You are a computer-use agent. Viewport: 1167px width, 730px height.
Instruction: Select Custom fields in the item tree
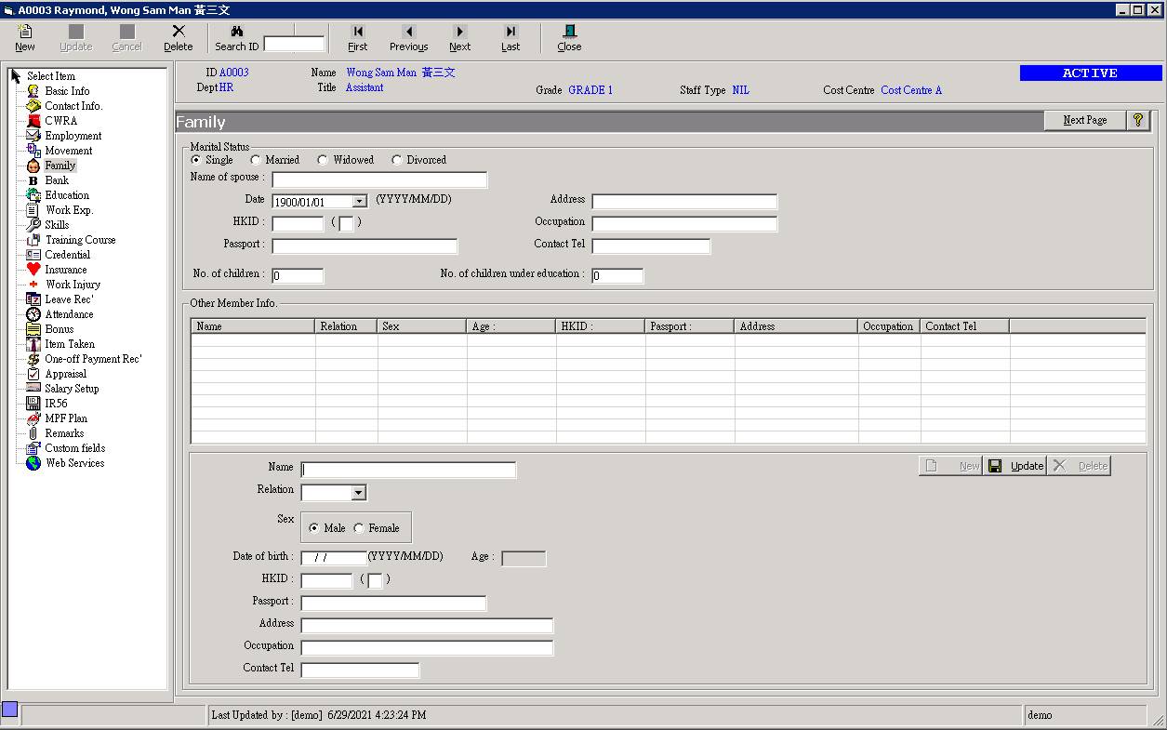75,448
